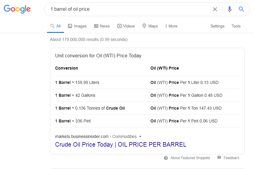Click the 'Oil (WTI) Price' column header

click(x=165, y=68)
